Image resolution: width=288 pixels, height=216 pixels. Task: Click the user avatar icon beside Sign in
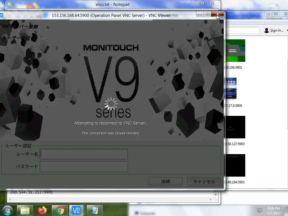tap(266, 30)
